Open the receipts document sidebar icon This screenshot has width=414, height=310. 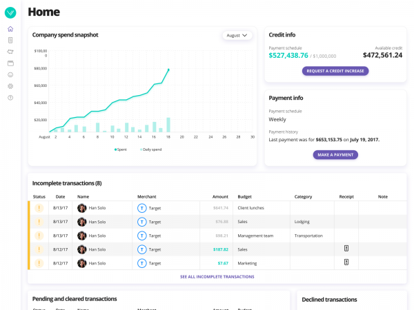pos(10,40)
